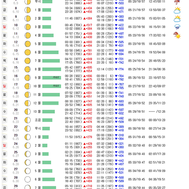The height and width of the screenshot is (189, 189).
Task: Select the moon icon in the date 15 row
Action: click(x=28, y=69)
